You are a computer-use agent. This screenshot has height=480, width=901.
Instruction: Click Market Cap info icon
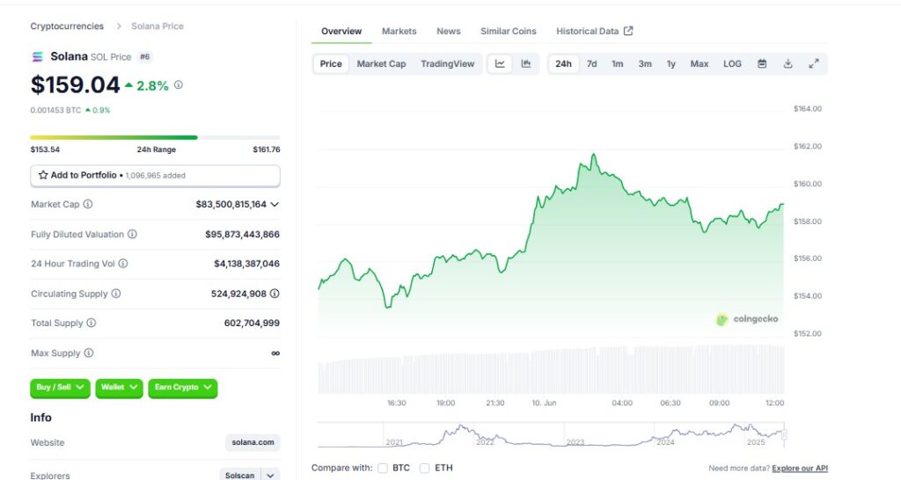click(88, 204)
